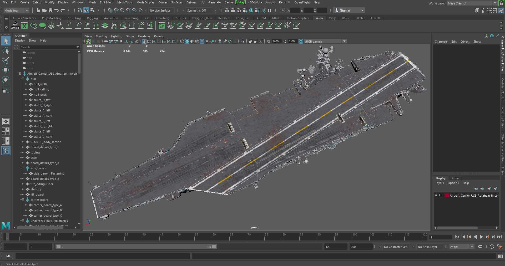Select the Paint Selection tool
The width and height of the screenshot is (505, 266).
pyautogui.click(x=6, y=60)
